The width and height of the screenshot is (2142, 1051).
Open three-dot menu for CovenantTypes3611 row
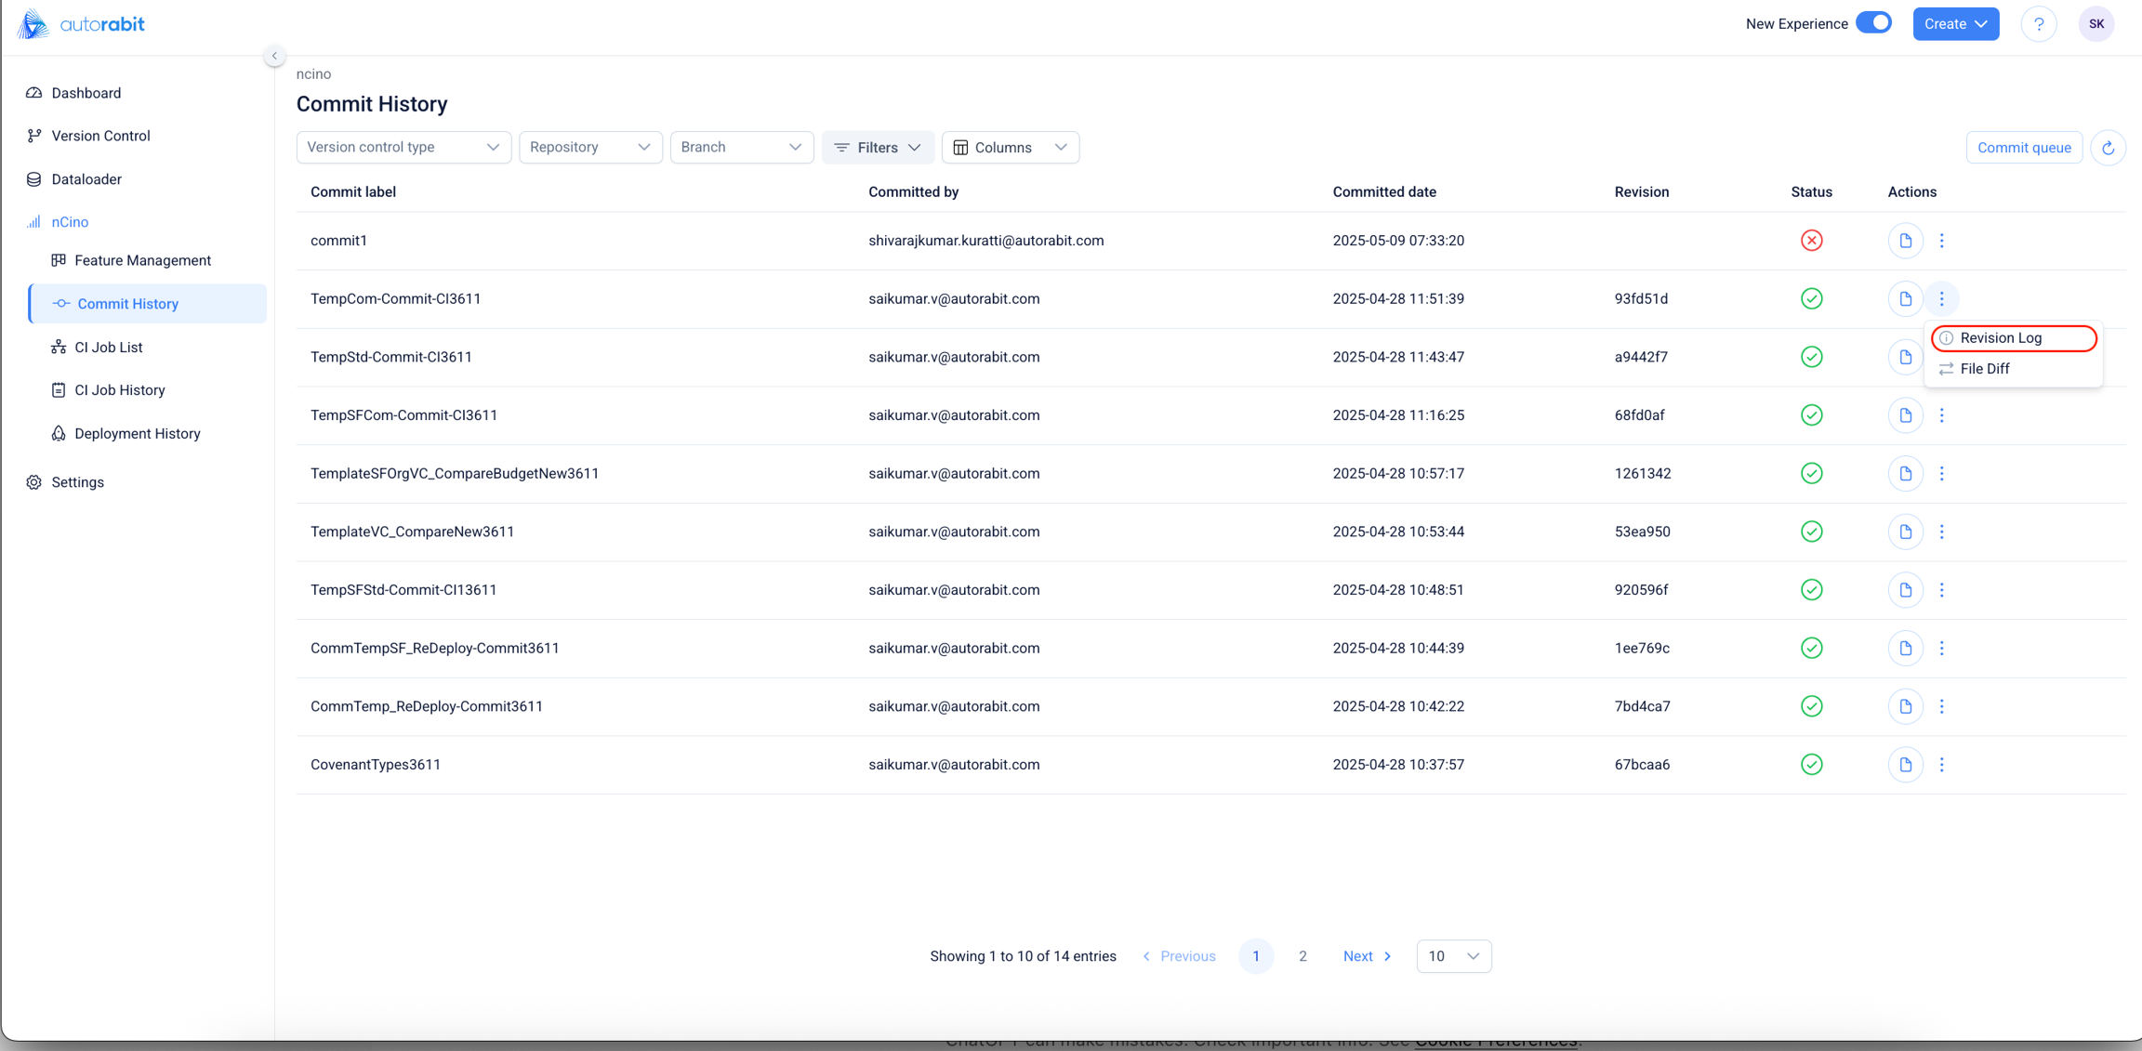1941,765
